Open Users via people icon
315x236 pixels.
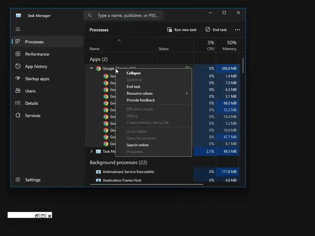click(18, 91)
